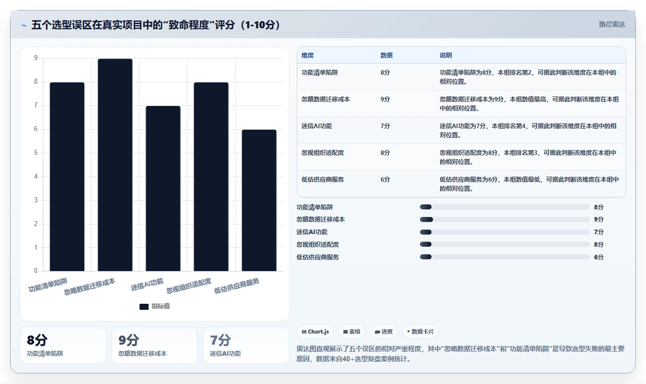
Task: Click the description for 本组排名第4 row
Action: pyautogui.click(x=528, y=130)
